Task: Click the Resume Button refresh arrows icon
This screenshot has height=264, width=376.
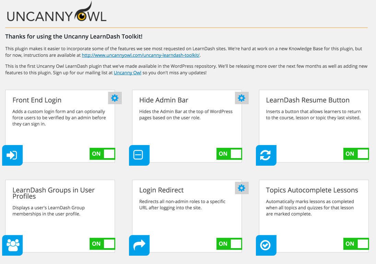Action: point(266,155)
